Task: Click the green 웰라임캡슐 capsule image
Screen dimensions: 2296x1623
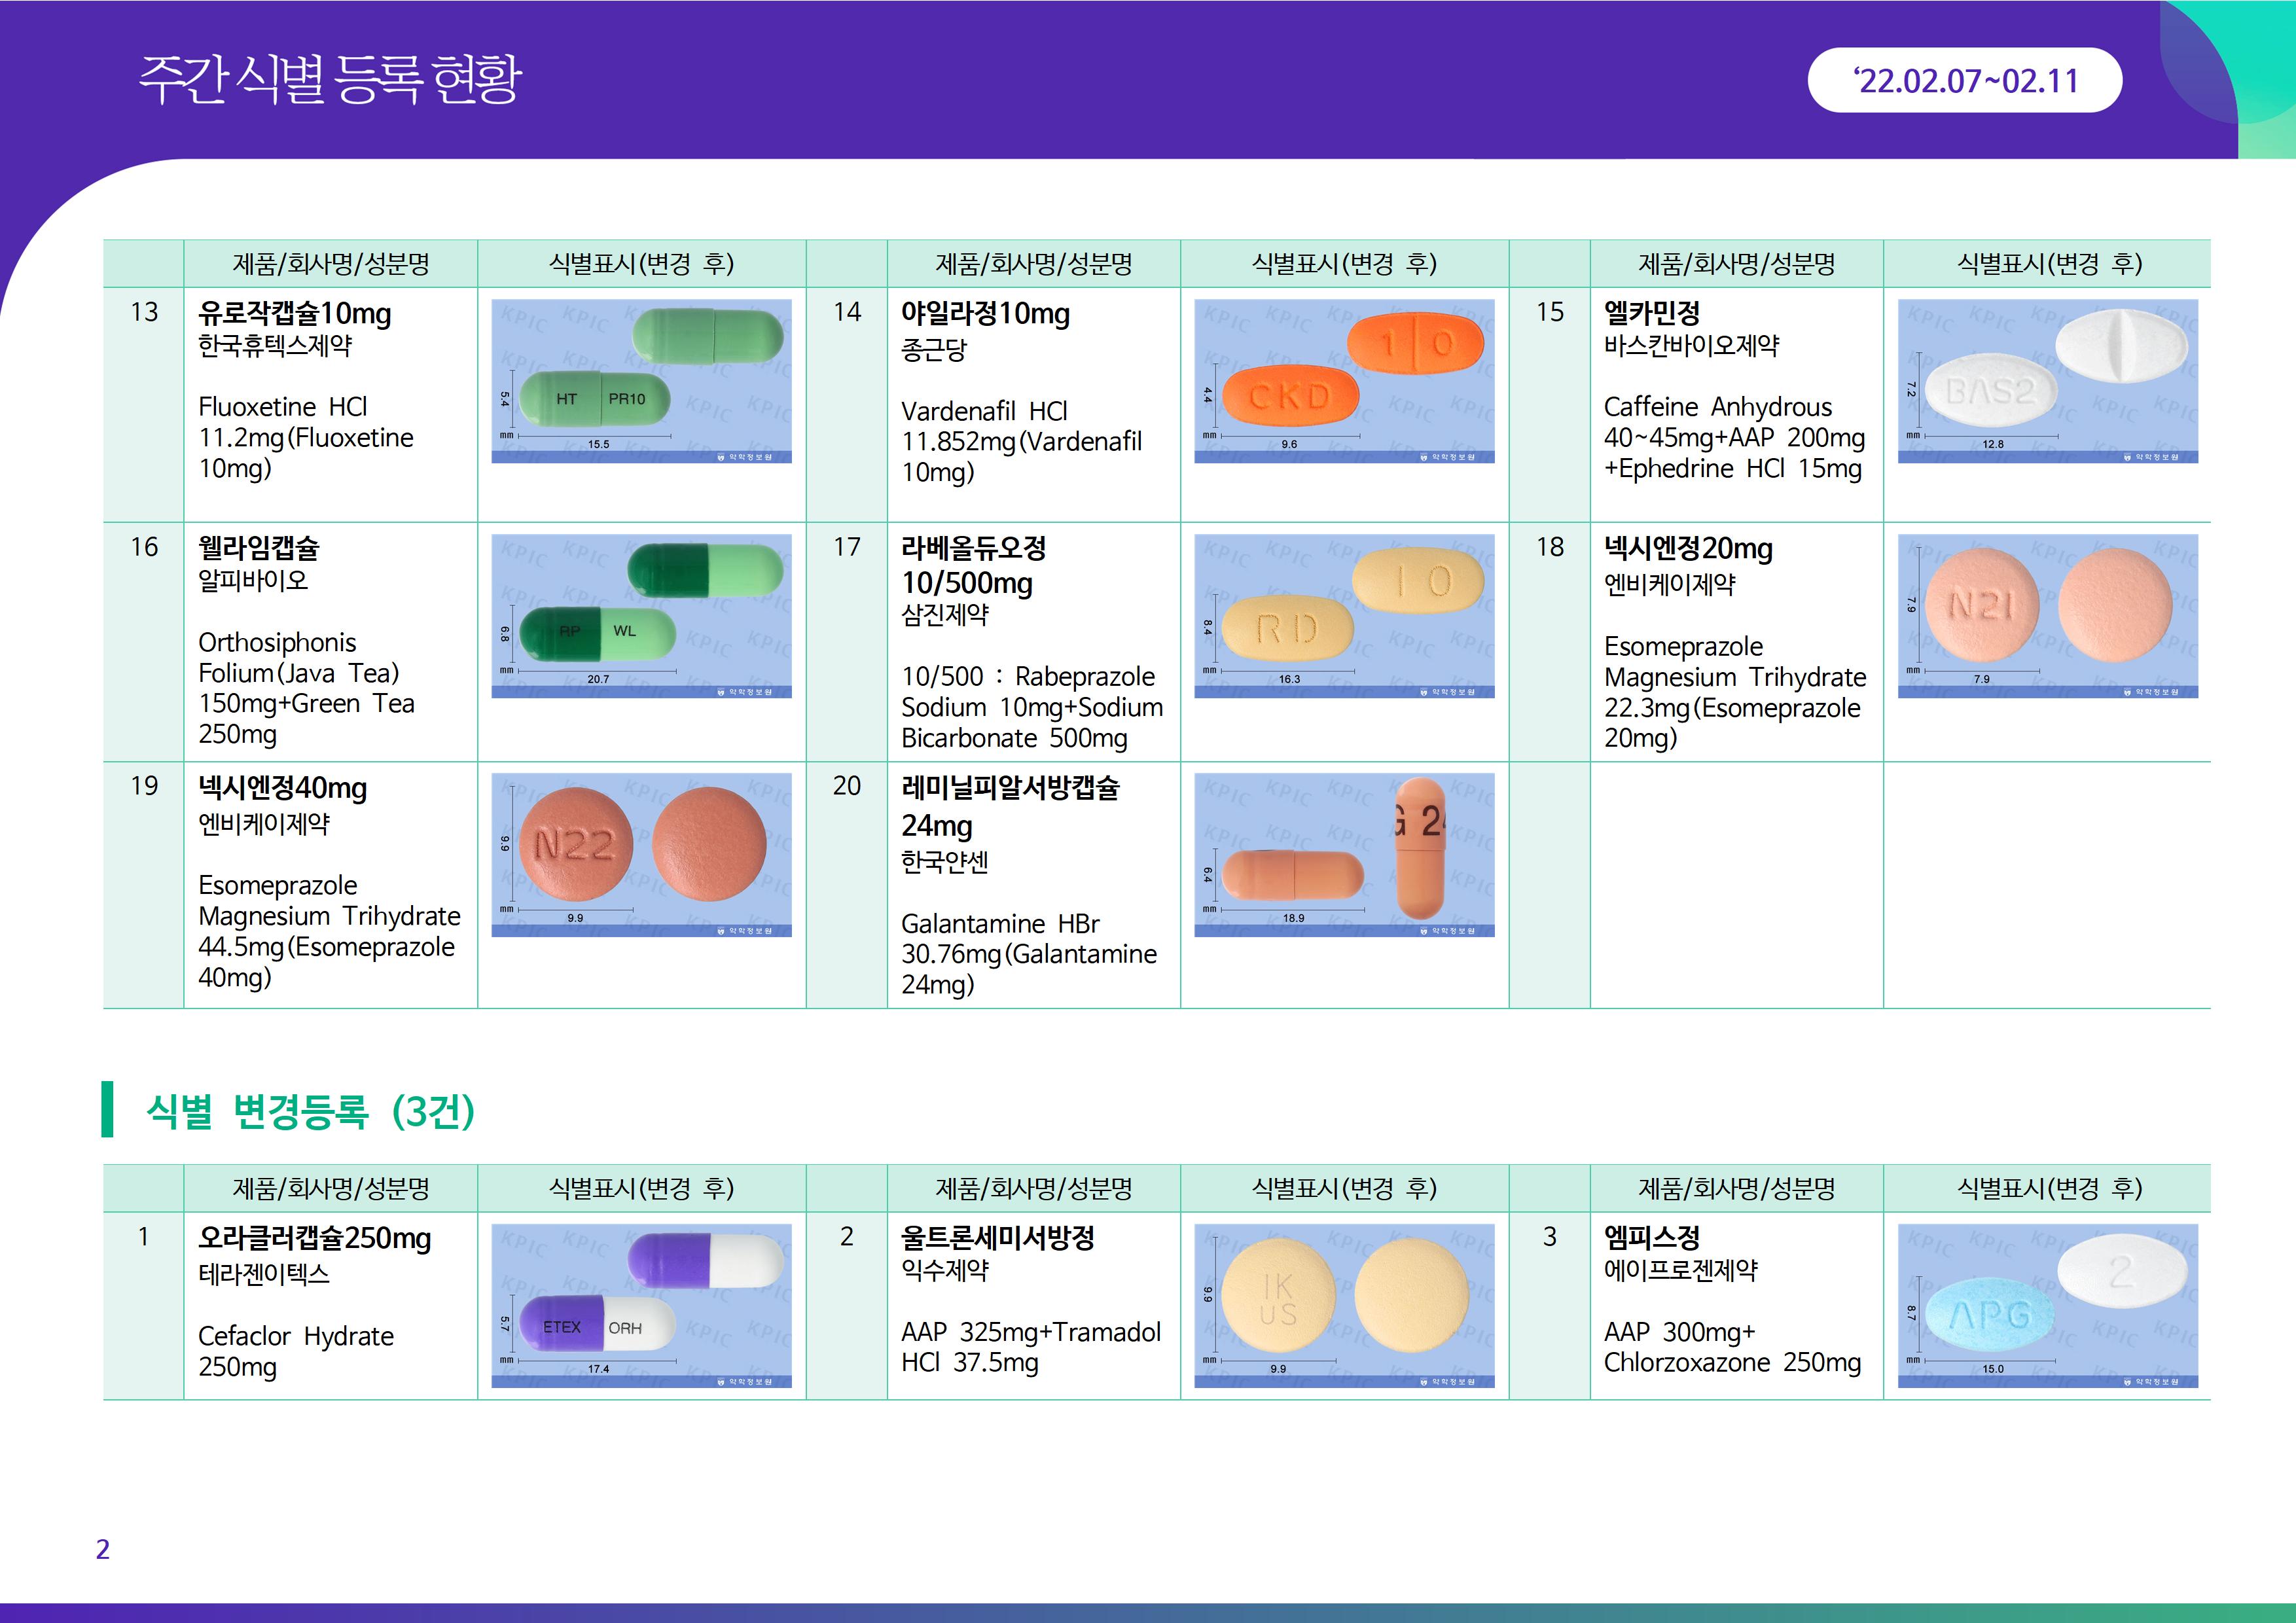Action: coord(641,615)
